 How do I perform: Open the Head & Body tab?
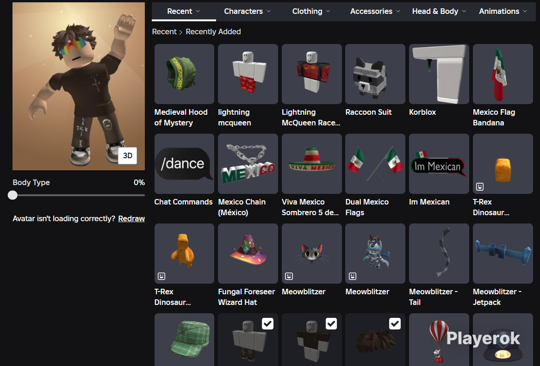click(x=439, y=12)
